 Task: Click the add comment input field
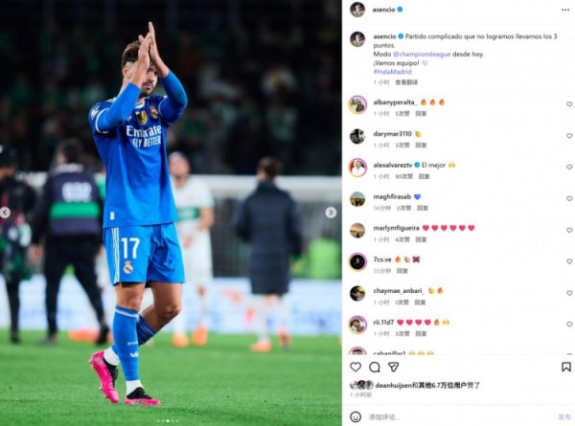[460, 416]
